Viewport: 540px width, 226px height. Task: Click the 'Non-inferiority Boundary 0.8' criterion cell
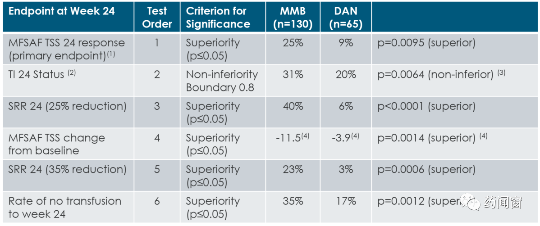tap(222, 81)
